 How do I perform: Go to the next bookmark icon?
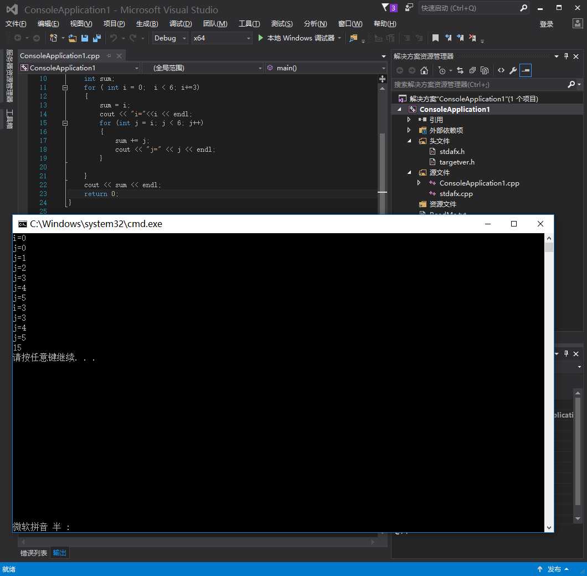click(460, 38)
